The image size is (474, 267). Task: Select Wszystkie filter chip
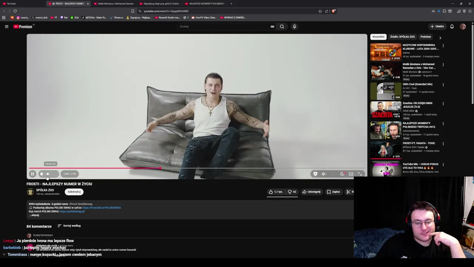[x=378, y=37]
